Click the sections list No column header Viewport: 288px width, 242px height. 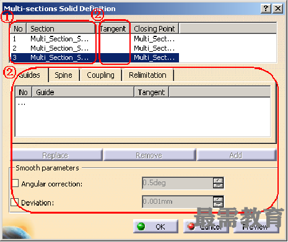click(x=18, y=28)
